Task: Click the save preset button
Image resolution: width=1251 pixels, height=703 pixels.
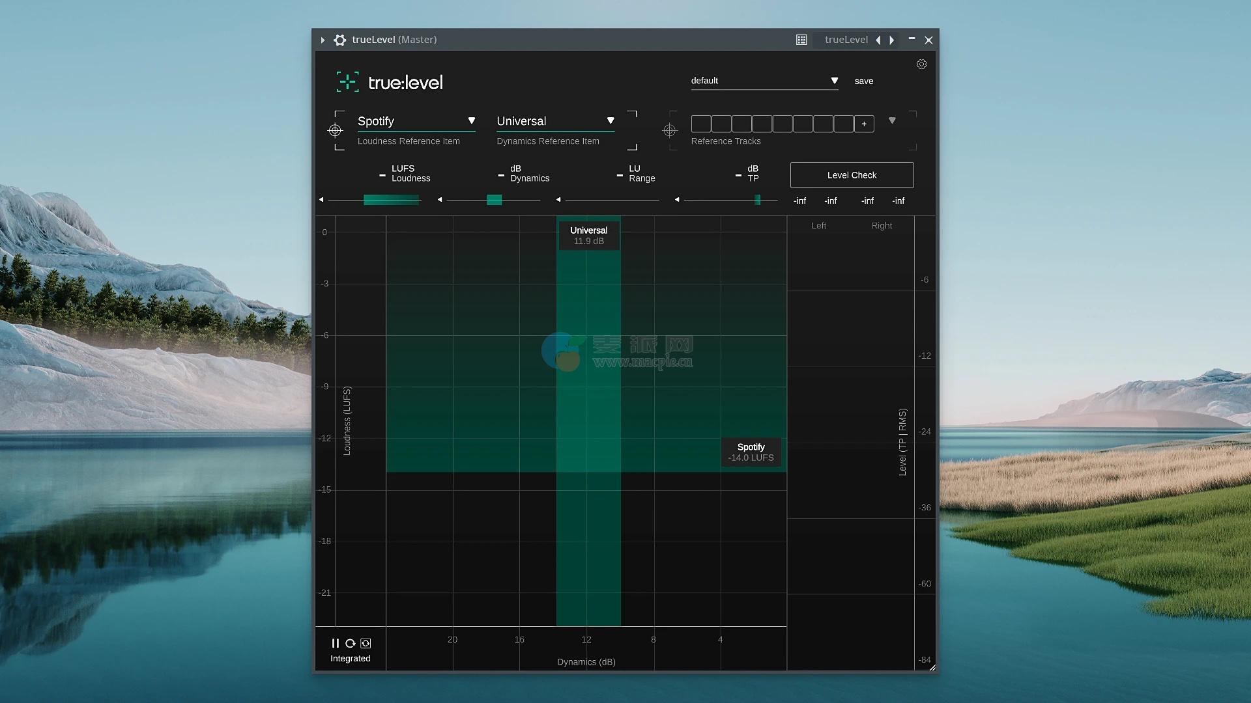Action: [x=863, y=81]
